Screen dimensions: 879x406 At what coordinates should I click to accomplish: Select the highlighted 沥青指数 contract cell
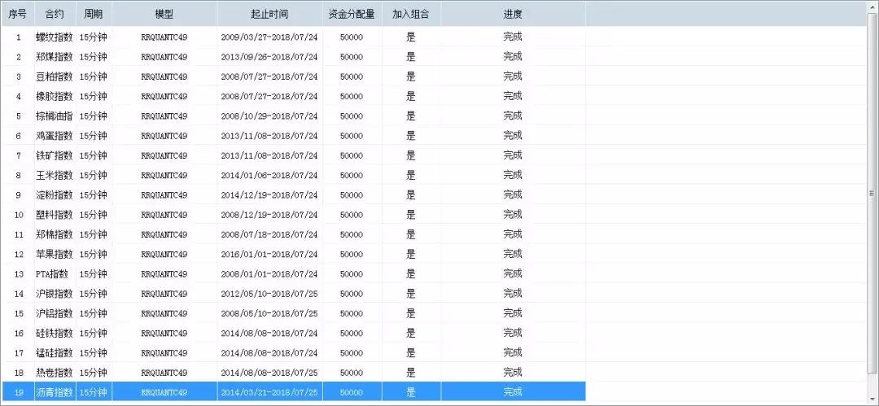[x=55, y=392]
